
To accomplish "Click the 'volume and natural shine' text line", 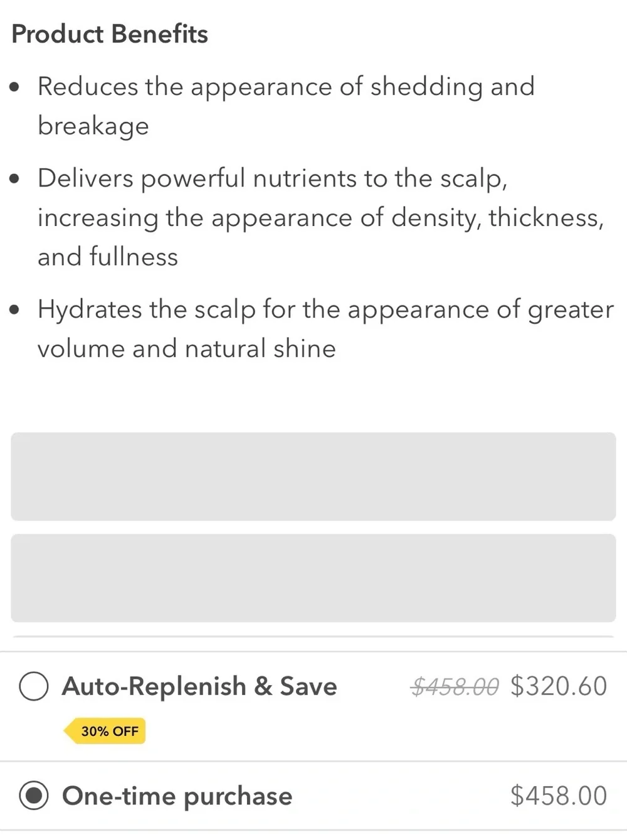I will tap(187, 348).
